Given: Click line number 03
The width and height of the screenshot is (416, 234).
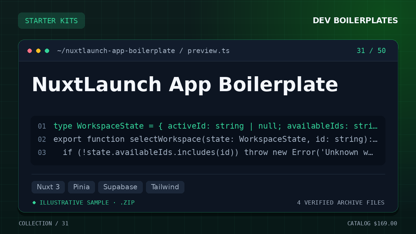Looking at the screenshot, I should [x=42, y=153].
